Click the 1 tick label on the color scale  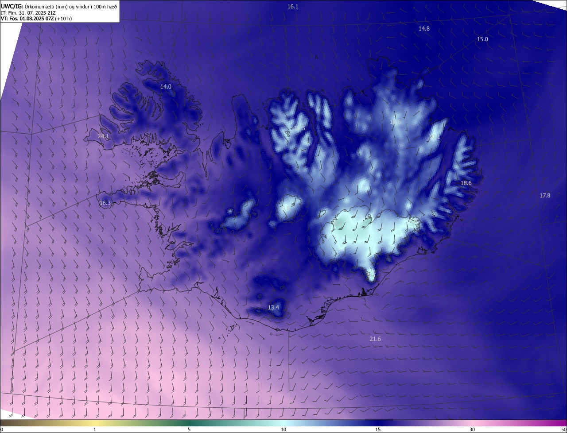tap(95, 430)
